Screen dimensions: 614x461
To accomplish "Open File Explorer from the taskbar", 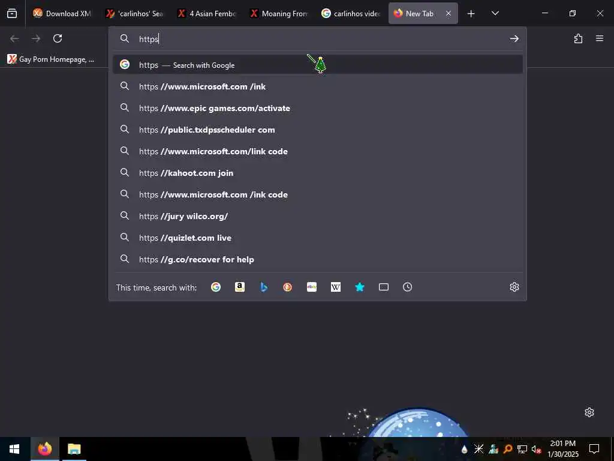I will tap(74, 449).
